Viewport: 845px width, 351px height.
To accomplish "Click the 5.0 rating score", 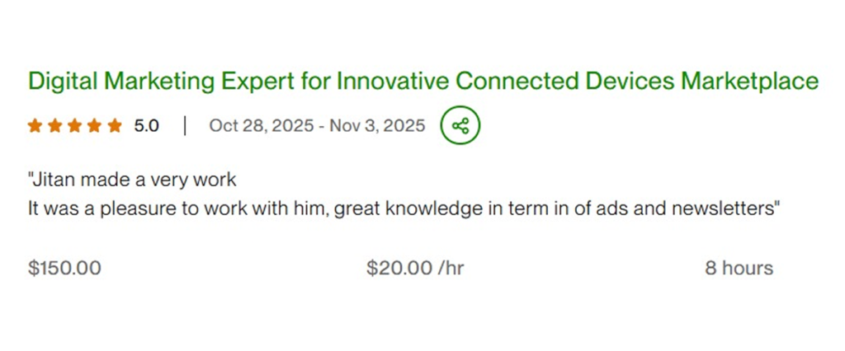I will (146, 126).
